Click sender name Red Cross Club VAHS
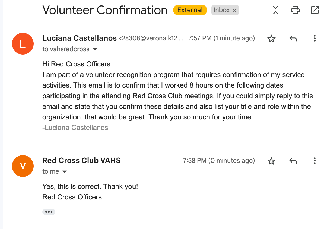The image size is (324, 229). [x=81, y=160]
